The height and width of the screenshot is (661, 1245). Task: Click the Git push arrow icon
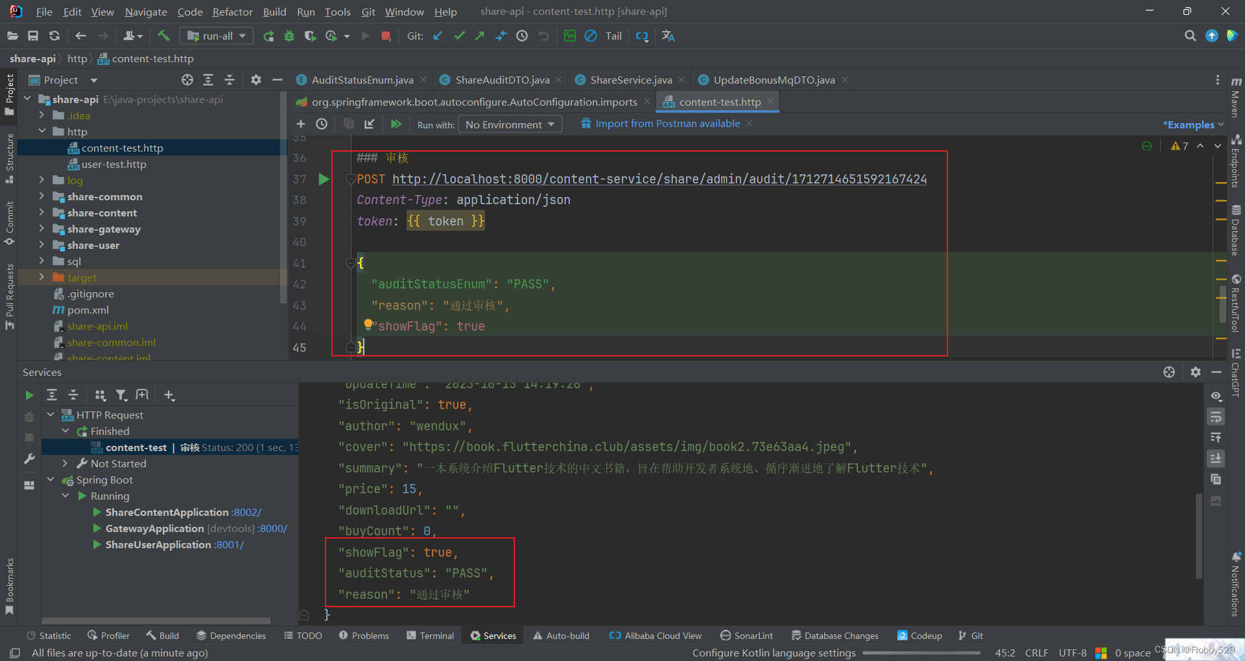click(480, 36)
